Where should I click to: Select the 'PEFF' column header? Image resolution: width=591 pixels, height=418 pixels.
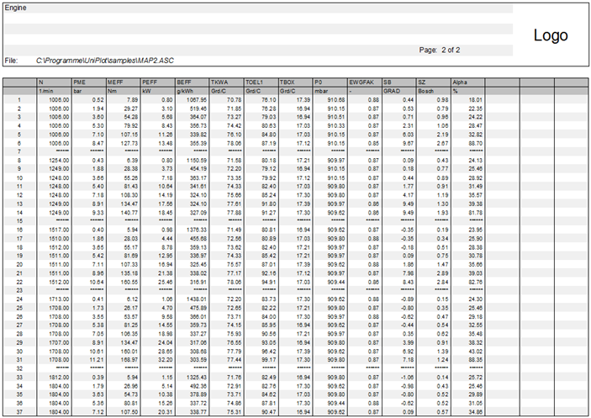[x=157, y=82]
